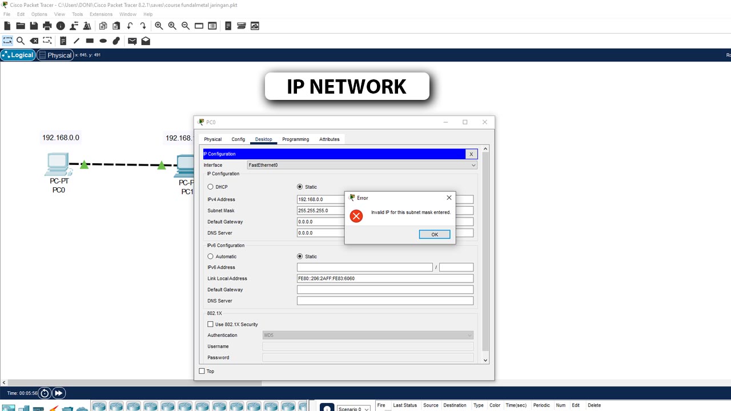Select the Inspect magnifier tool
Image resolution: width=731 pixels, height=411 pixels.
tap(21, 41)
